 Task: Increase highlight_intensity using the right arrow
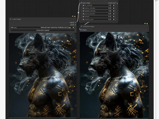(114, 11)
